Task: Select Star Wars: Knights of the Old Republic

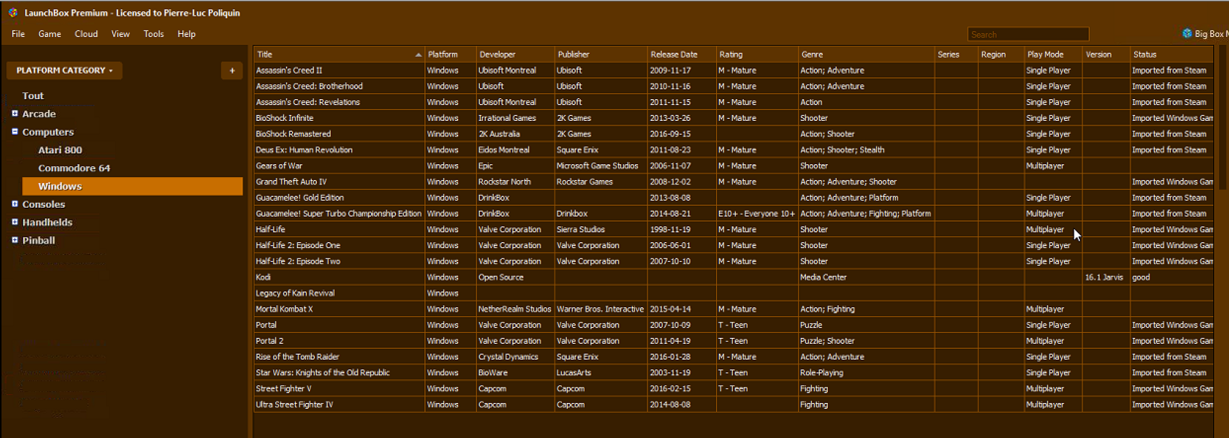Action: click(733, 372)
